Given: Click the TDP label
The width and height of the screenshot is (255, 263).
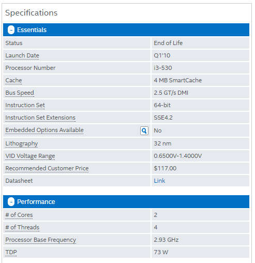Looking at the screenshot, I should coord(11,252).
